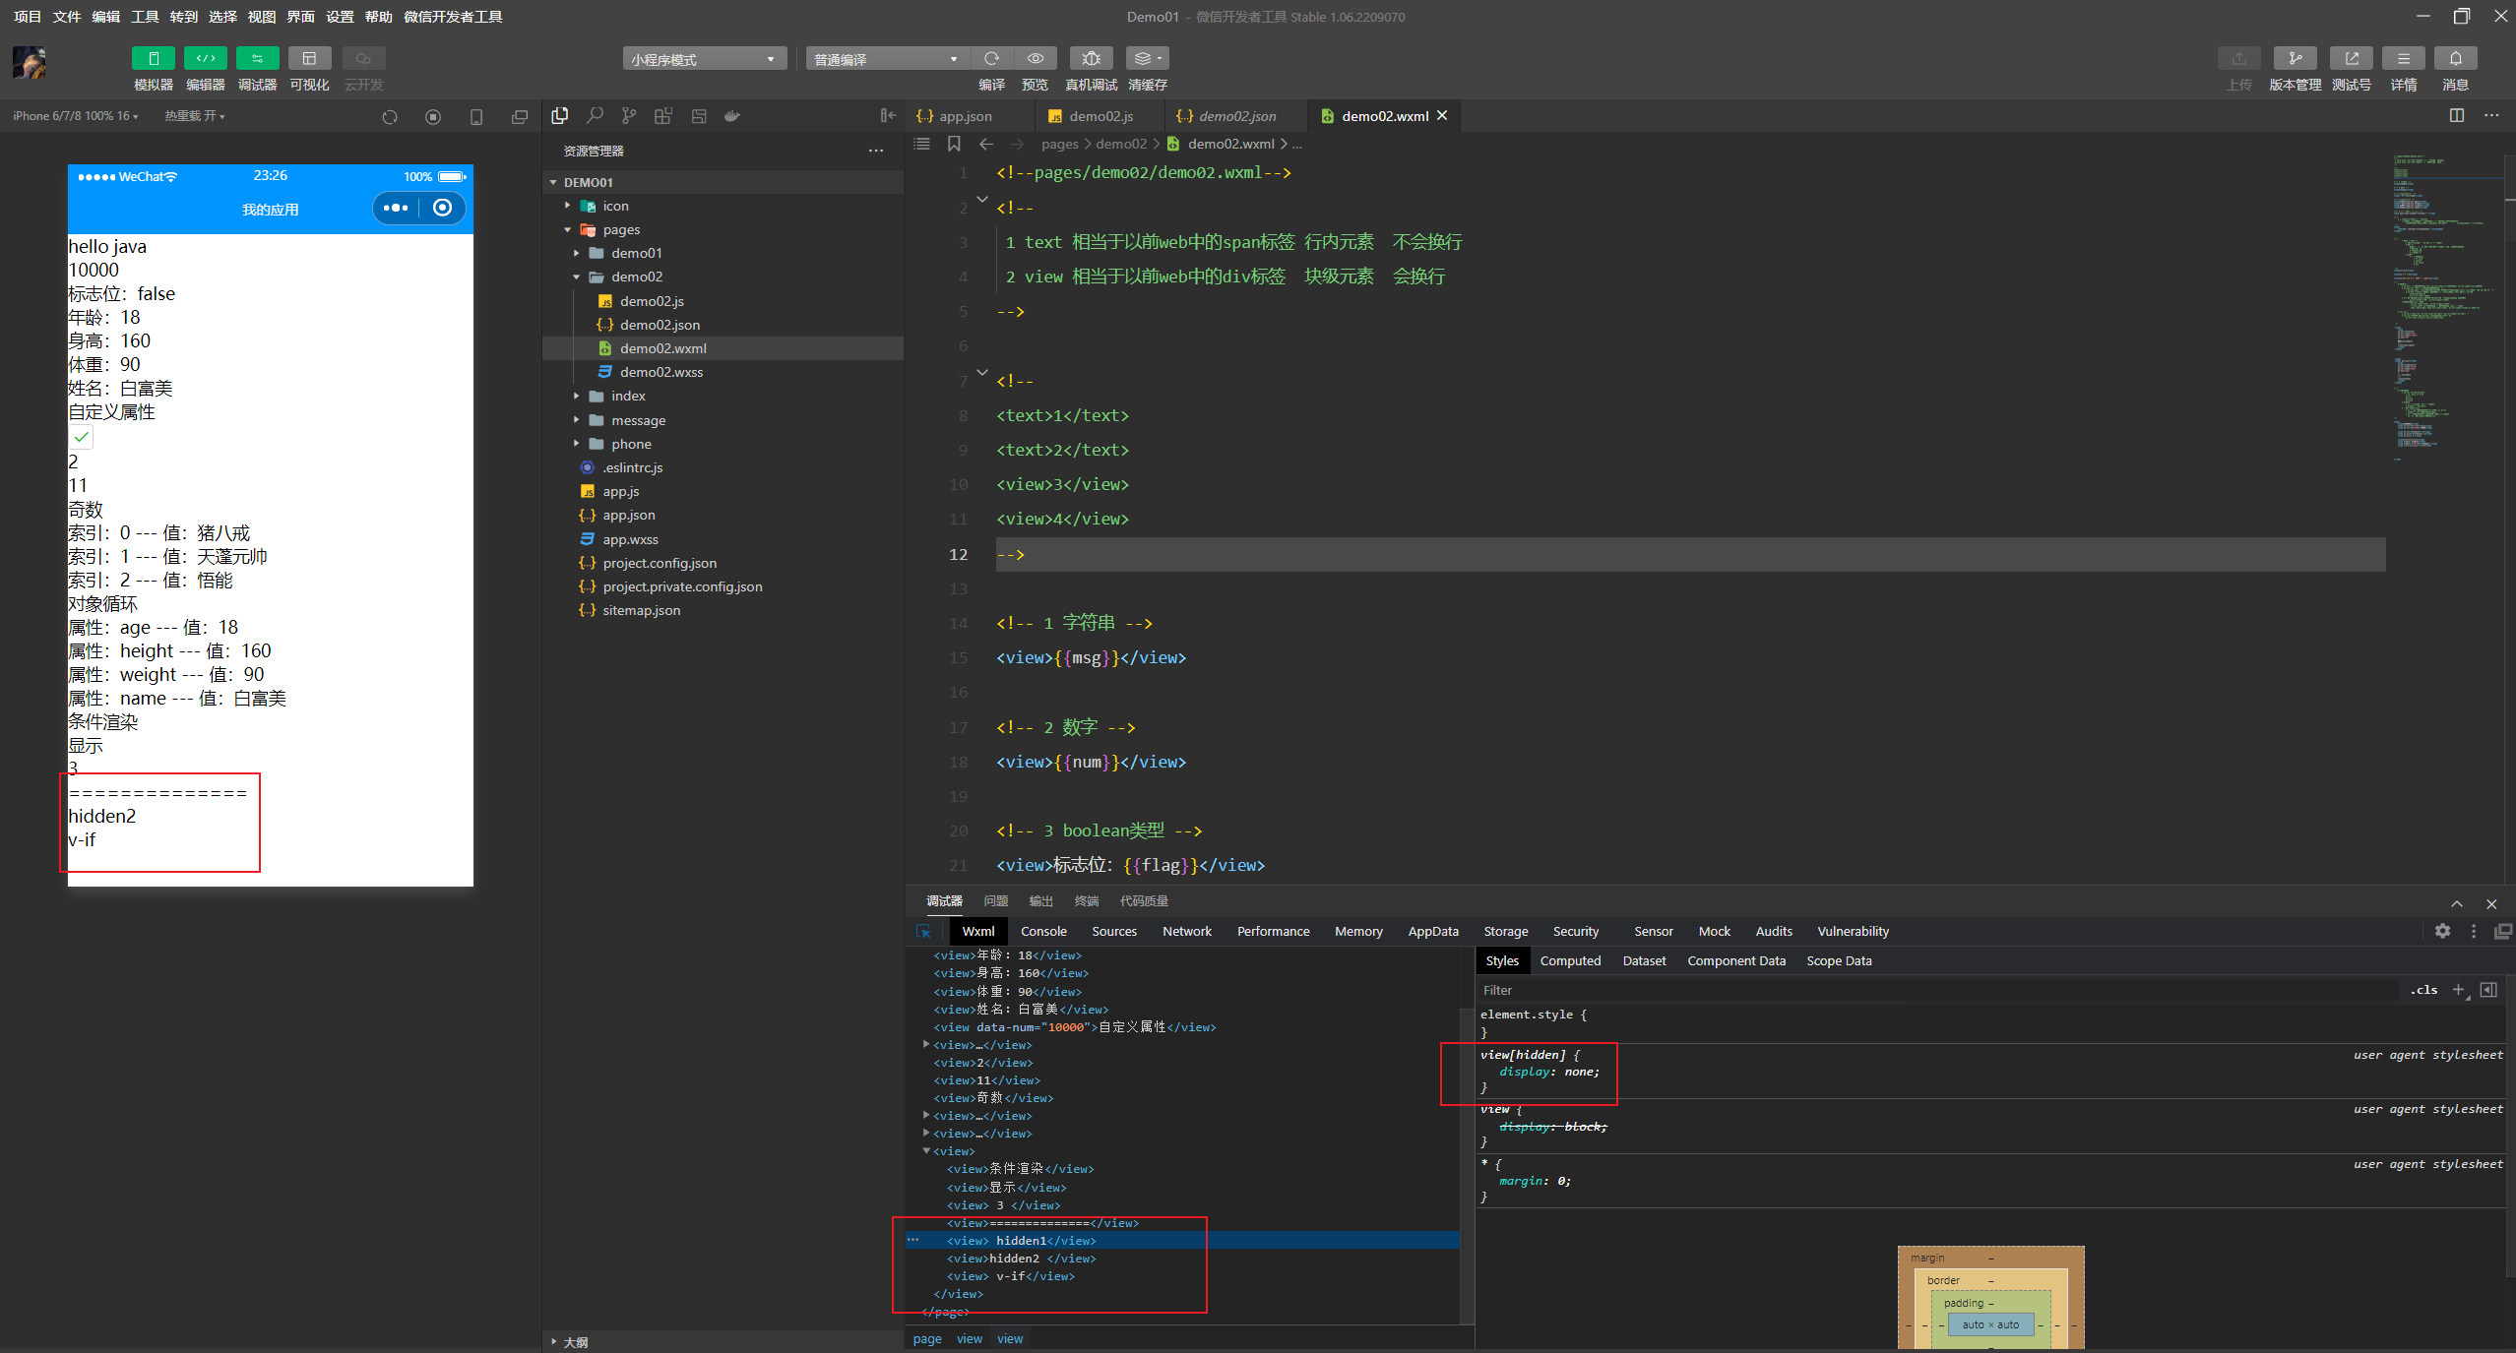Start 真机调试 real device debugging
2516x1353 pixels.
pos(1091,59)
